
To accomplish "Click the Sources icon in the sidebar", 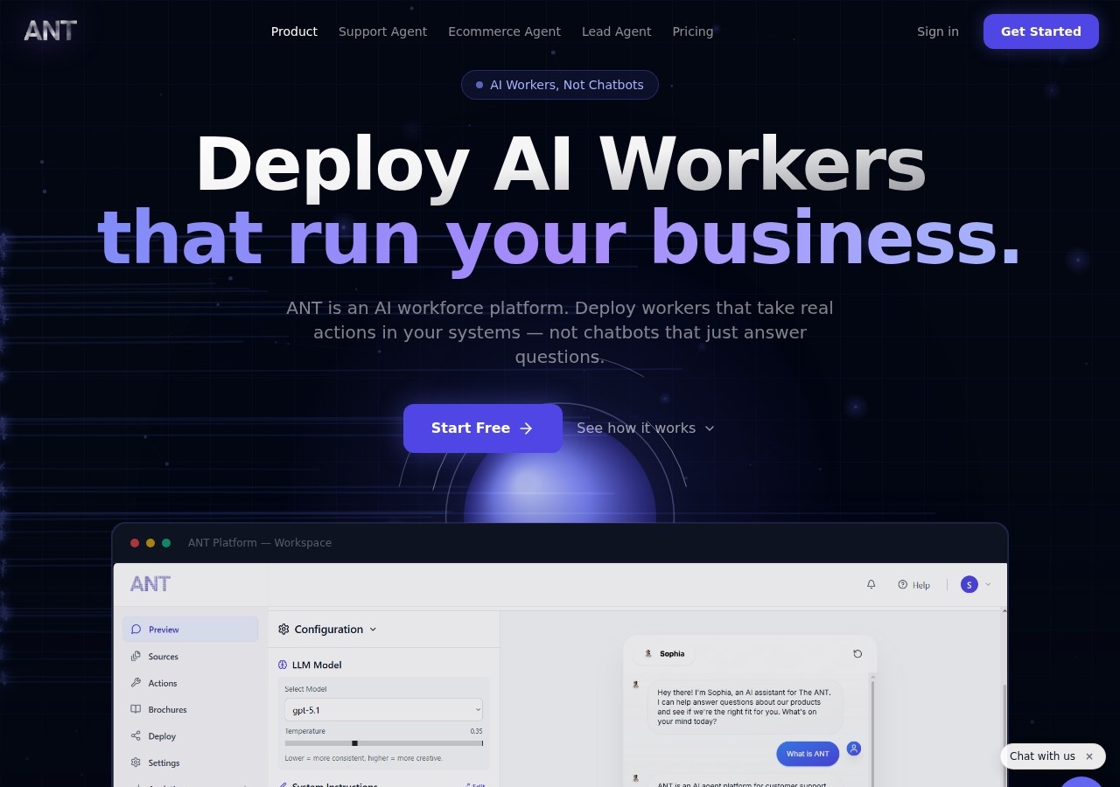I will (x=136, y=656).
